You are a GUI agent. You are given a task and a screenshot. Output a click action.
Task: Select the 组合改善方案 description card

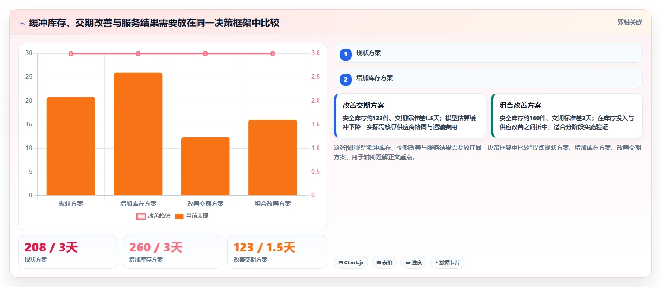[x=567, y=116]
